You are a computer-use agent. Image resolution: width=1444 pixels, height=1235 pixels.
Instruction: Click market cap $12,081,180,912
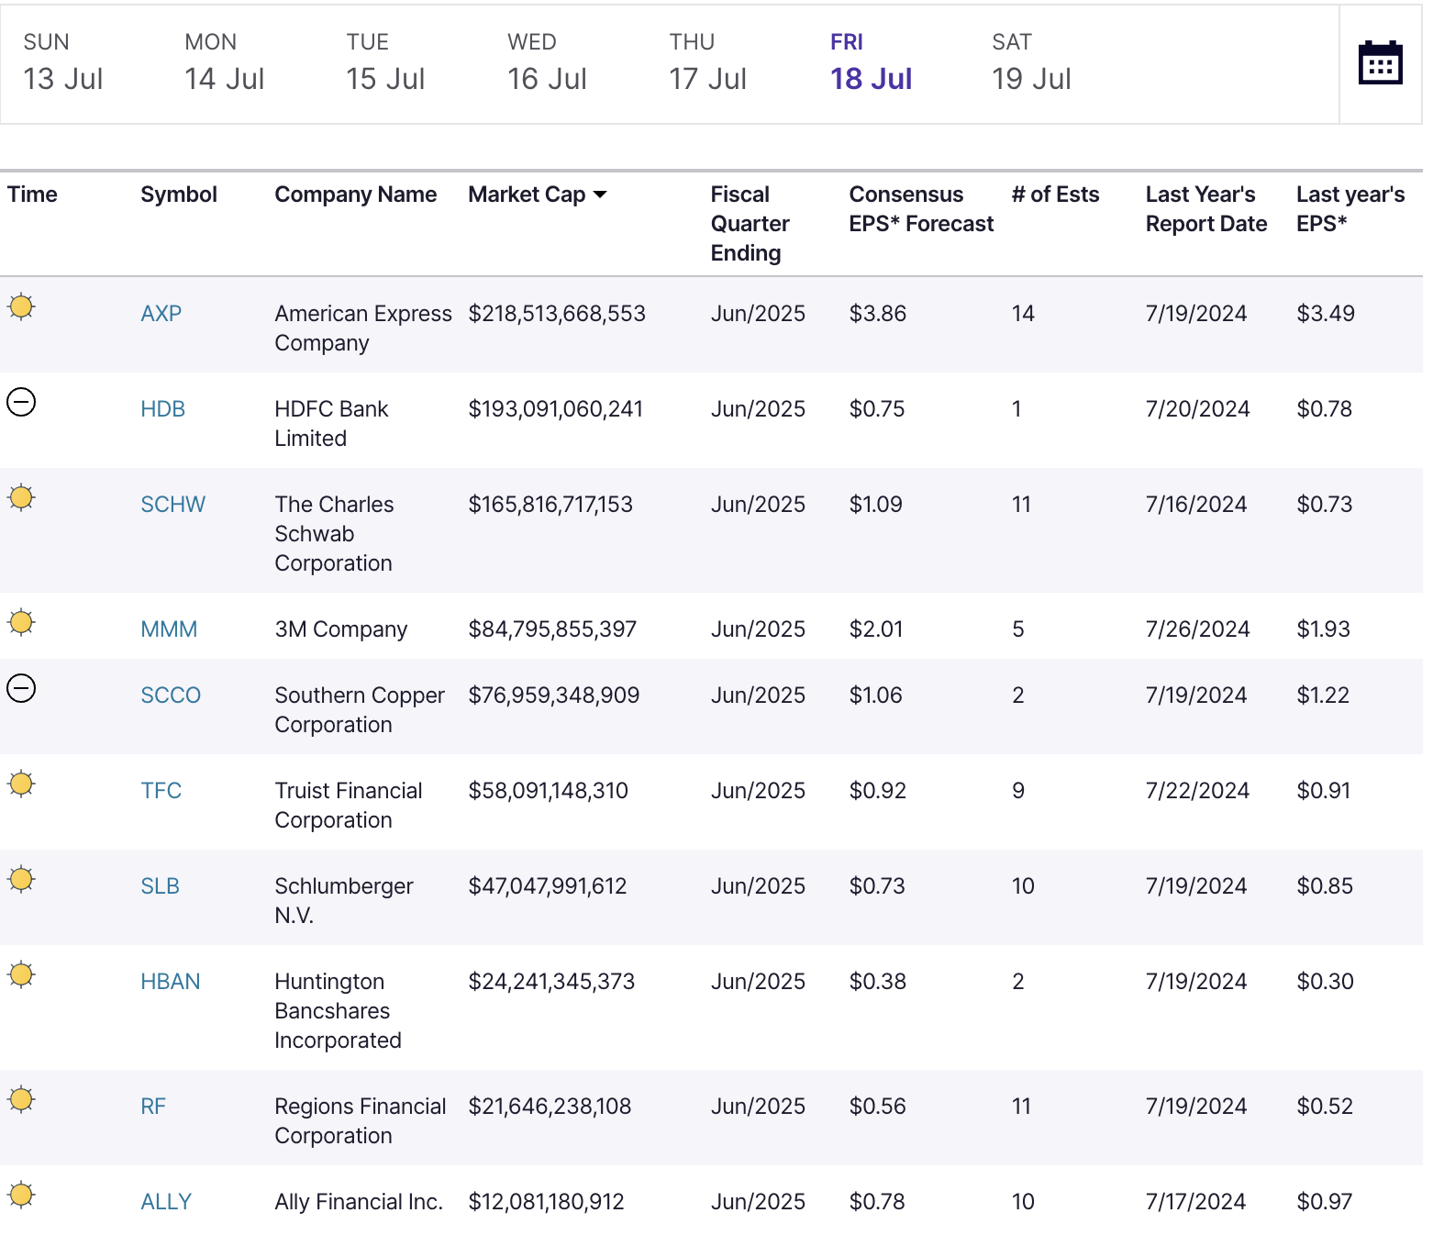coord(547,1202)
